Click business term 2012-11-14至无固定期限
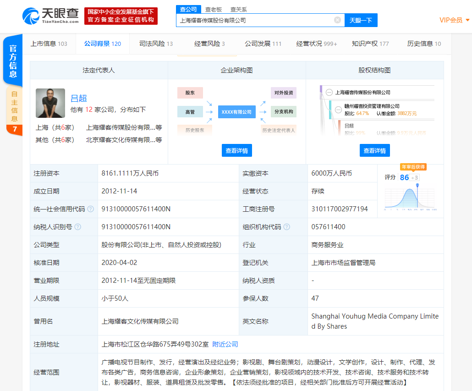472x391 pixels. click(x=138, y=281)
